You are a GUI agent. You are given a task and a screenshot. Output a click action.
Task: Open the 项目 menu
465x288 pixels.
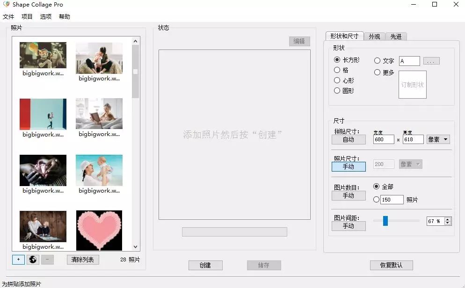pos(27,16)
